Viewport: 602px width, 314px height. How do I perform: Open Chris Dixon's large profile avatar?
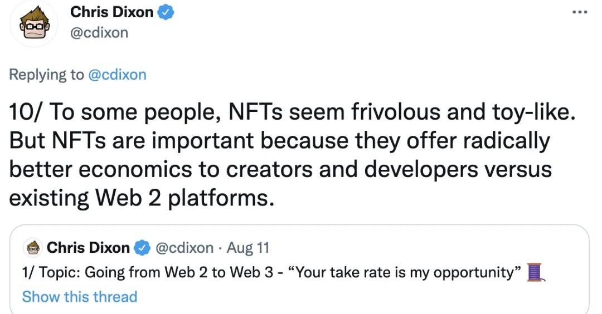click(35, 24)
